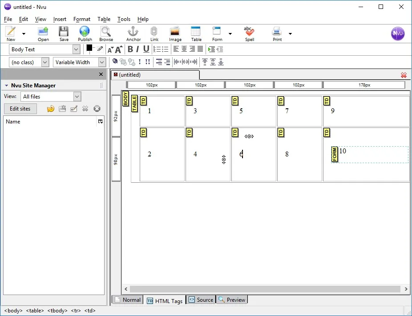The height and width of the screenshot is (316, 412).
Task: Click the Save floppy disk icon
Action: [64, 34]
